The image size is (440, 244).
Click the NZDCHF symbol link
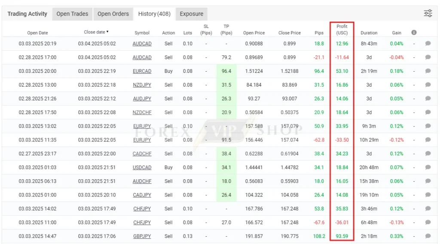tap(142, 112)
